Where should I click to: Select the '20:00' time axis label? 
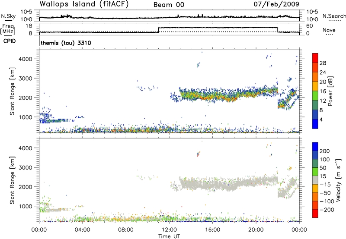coord(256,230)
